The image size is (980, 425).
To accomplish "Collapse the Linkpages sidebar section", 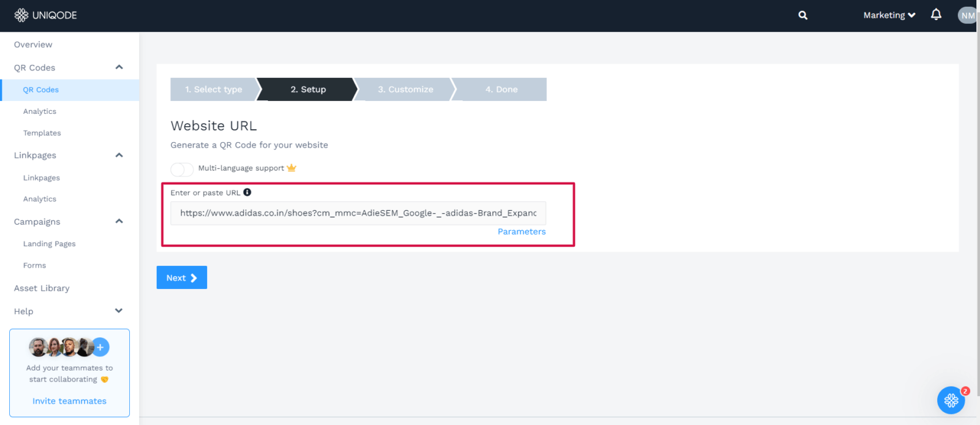I will click(119, 156).
